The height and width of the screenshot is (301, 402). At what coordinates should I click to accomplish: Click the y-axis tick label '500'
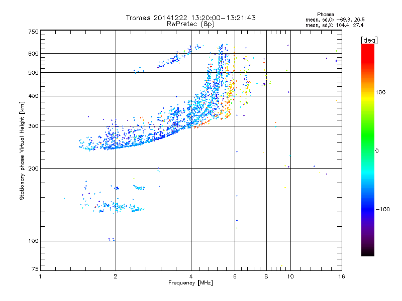pos(34,73)
